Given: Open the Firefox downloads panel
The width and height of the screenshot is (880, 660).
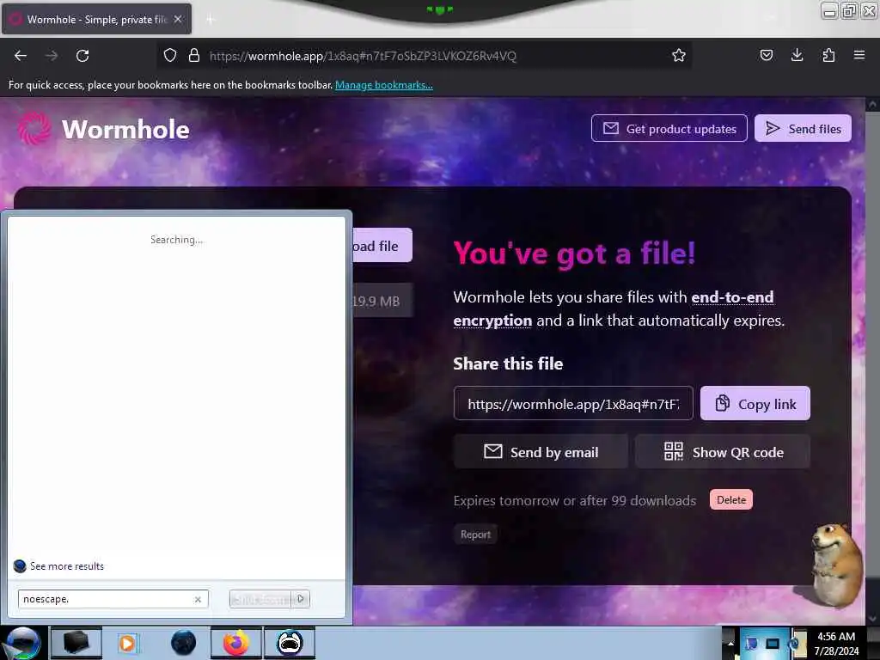Looking at the screenshot, I should [797, 55].
